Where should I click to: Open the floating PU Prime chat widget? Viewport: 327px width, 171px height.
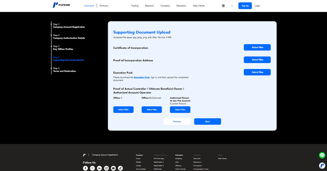[x=322, y=166]
